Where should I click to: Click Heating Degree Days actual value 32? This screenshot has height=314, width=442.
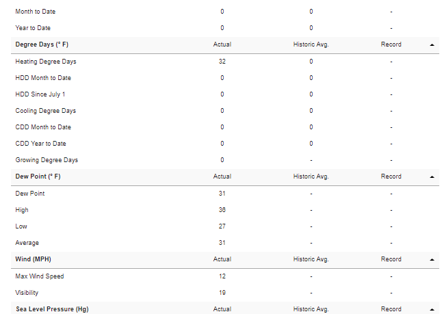[222, 62]
